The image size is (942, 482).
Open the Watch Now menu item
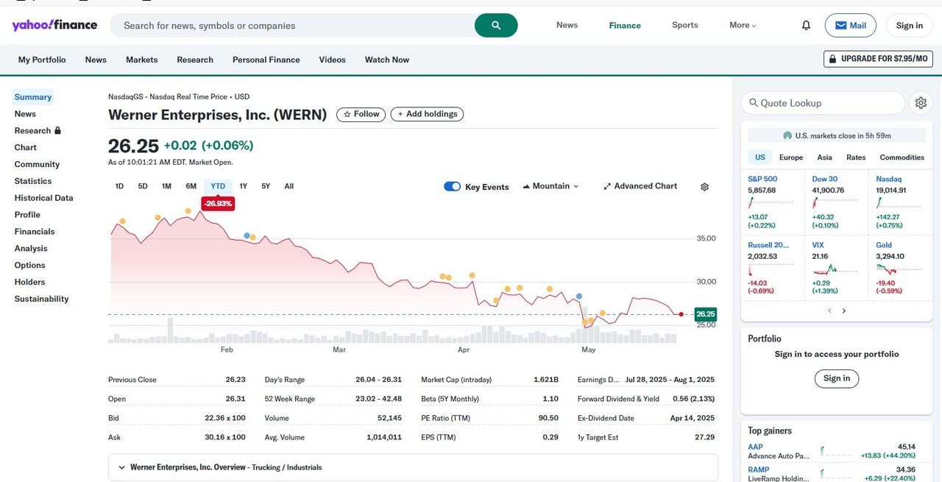[387, 60]
